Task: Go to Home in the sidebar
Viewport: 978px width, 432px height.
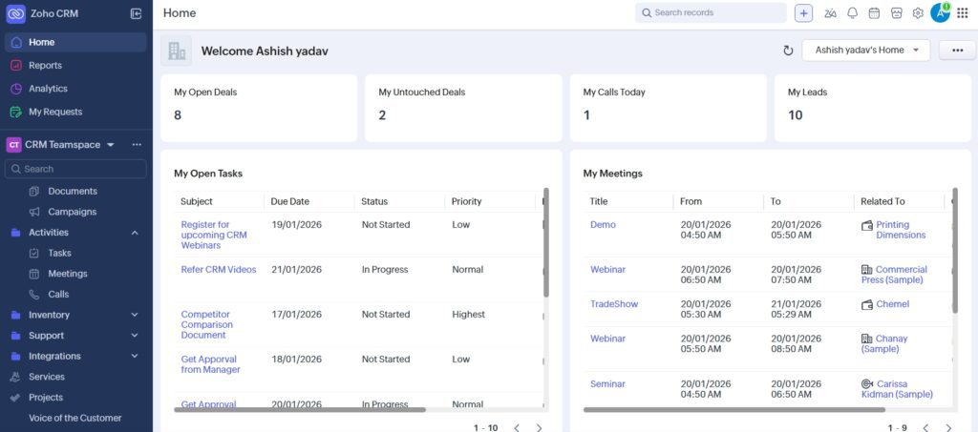Action: point(76,42)
